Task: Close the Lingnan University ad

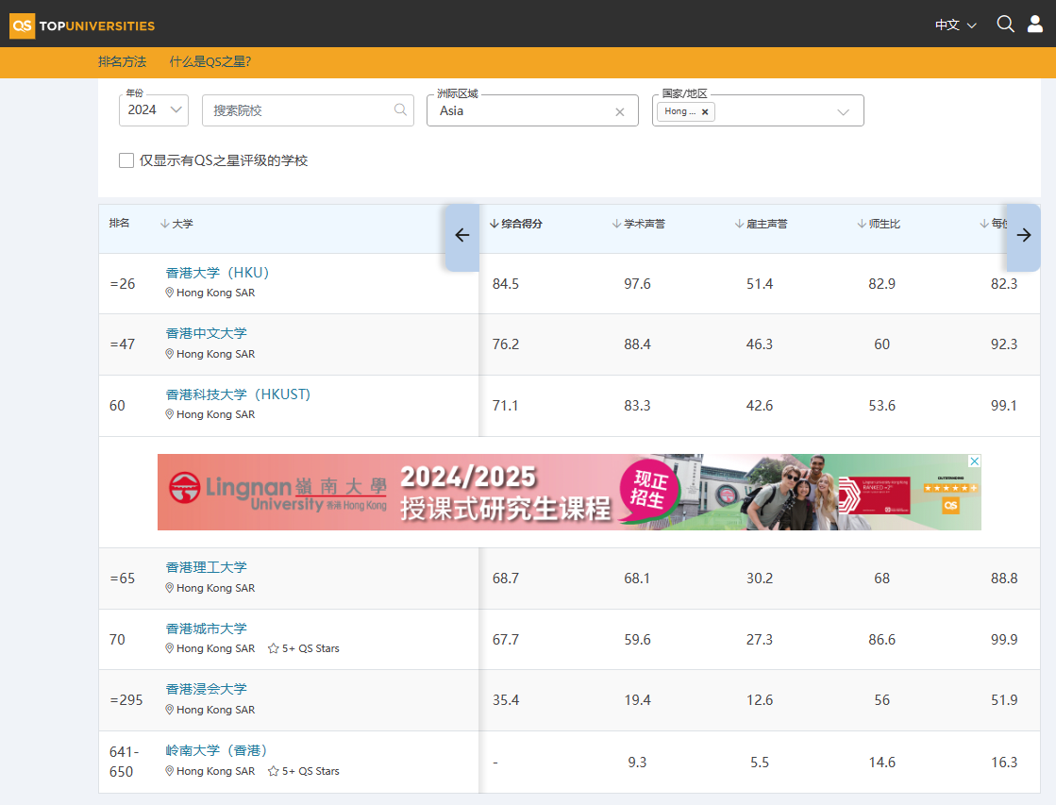Action: [x=974, y=461]
